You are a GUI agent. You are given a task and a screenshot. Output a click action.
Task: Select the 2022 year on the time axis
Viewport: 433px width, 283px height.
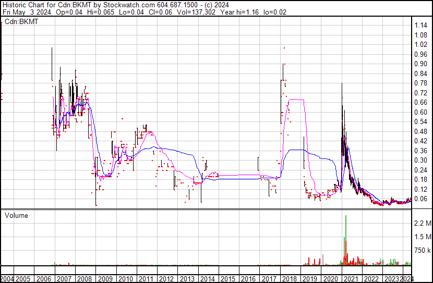pos(371,279)
